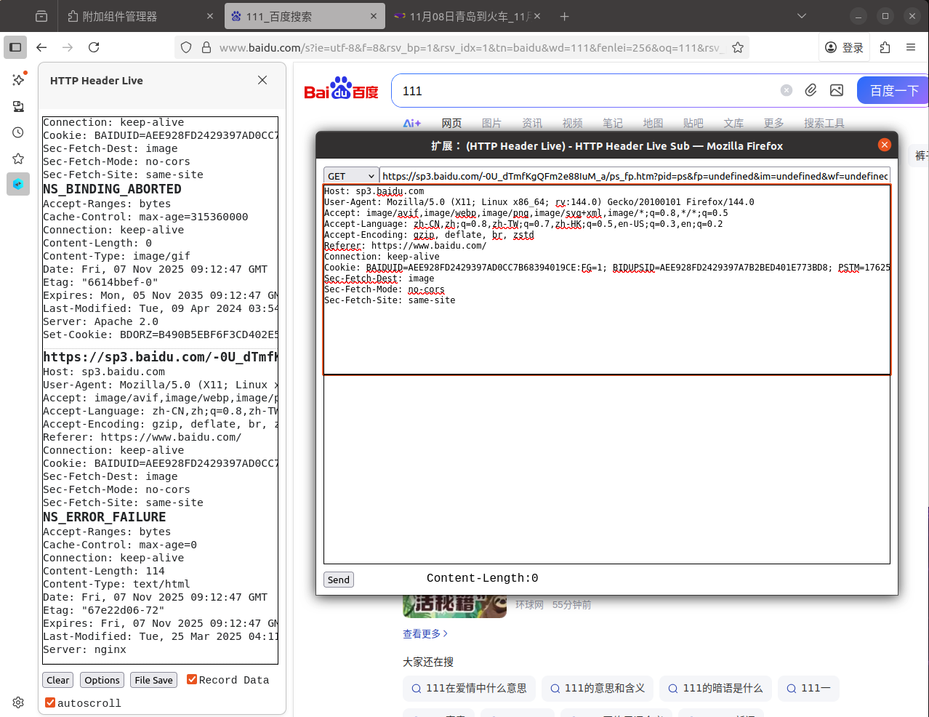Click the request URL field in Sub window
Image resolution: width=929 pixels, height=717 pixels.
coord(635,176)
